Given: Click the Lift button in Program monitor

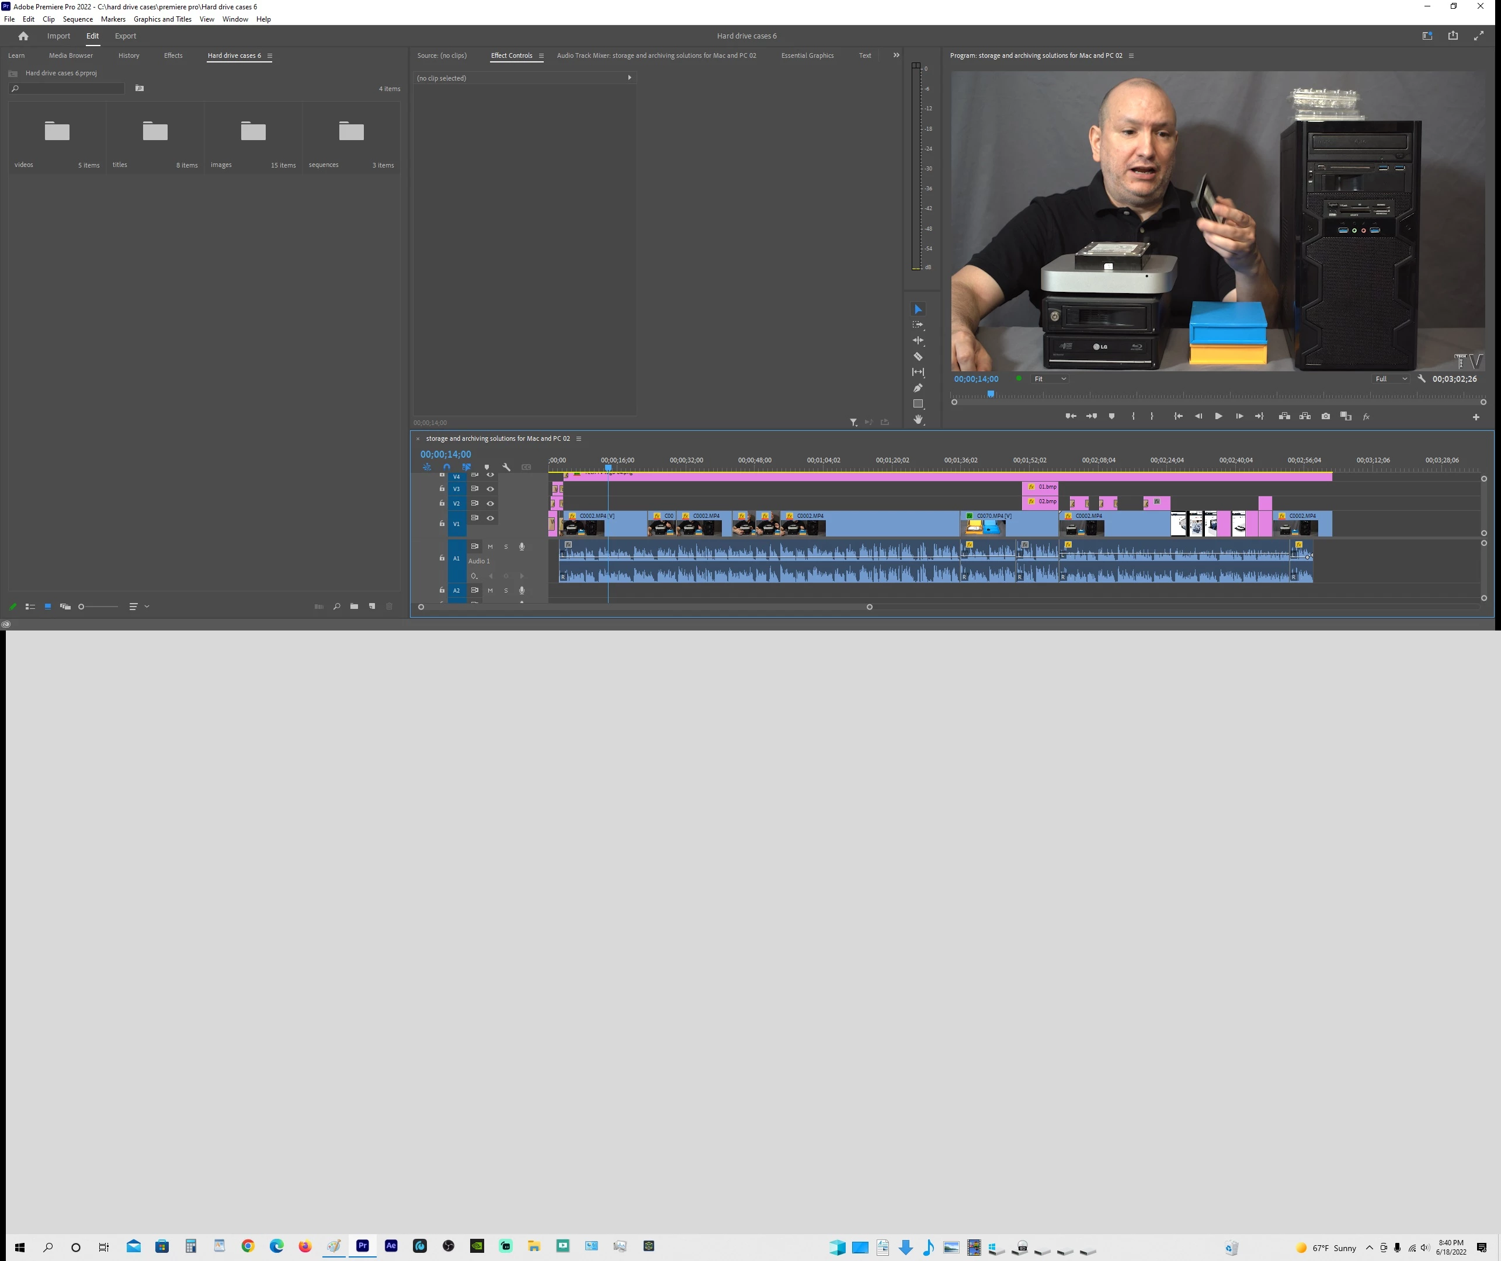Looking at the screenshot, I should (x=1284, y=416).
